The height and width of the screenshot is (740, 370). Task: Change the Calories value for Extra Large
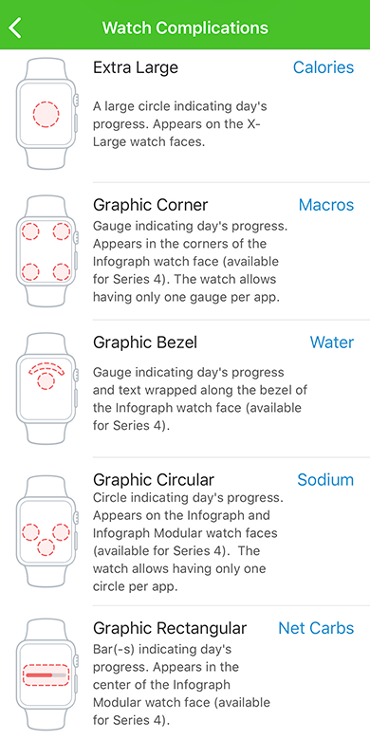(x=324, y=67)
